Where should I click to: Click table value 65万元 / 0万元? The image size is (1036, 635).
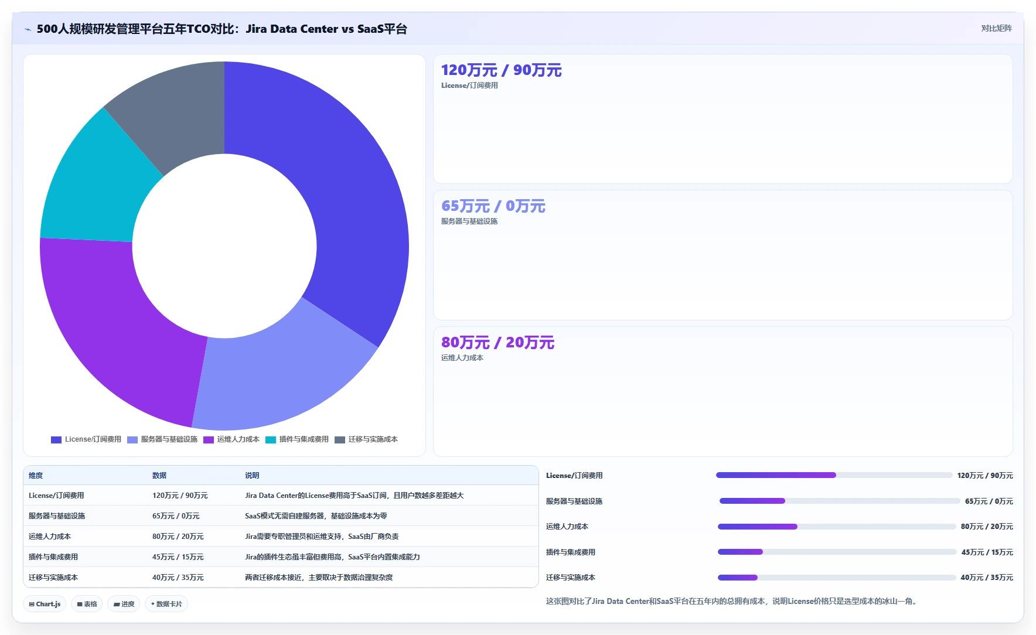(x=176, y=516)
